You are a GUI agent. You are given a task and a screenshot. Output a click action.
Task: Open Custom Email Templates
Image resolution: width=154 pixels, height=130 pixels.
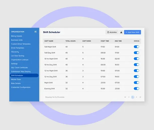(21, 44)
